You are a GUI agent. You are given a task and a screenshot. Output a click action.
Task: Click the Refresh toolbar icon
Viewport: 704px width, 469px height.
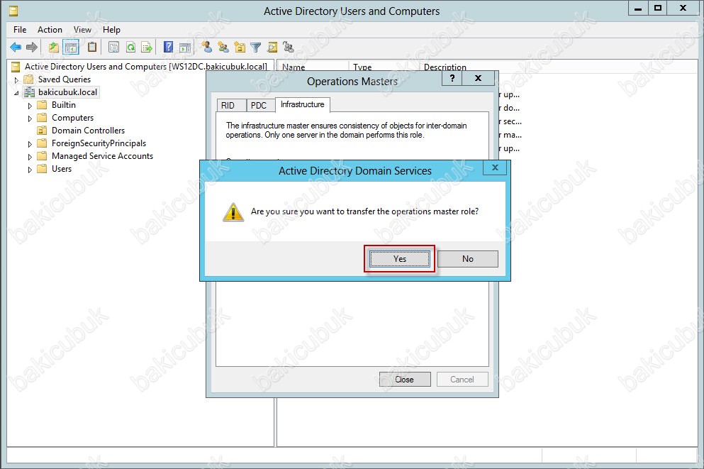point(130,47)
